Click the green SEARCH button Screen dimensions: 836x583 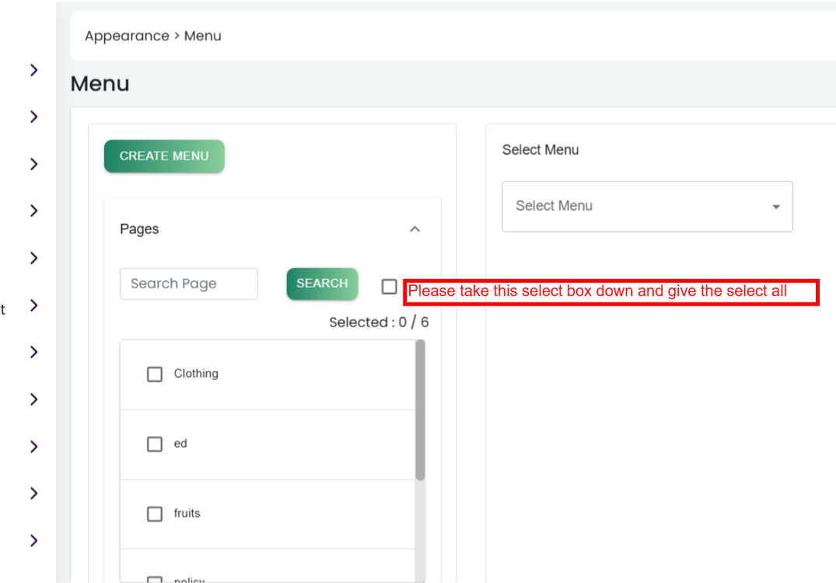pyautogui.click(x=322, y=284)
